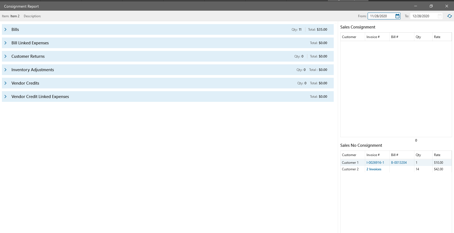Sort Sales Consignment by Rate column
Screen dimensions: 454x233
pyautogui.click(x=442, y=37)
